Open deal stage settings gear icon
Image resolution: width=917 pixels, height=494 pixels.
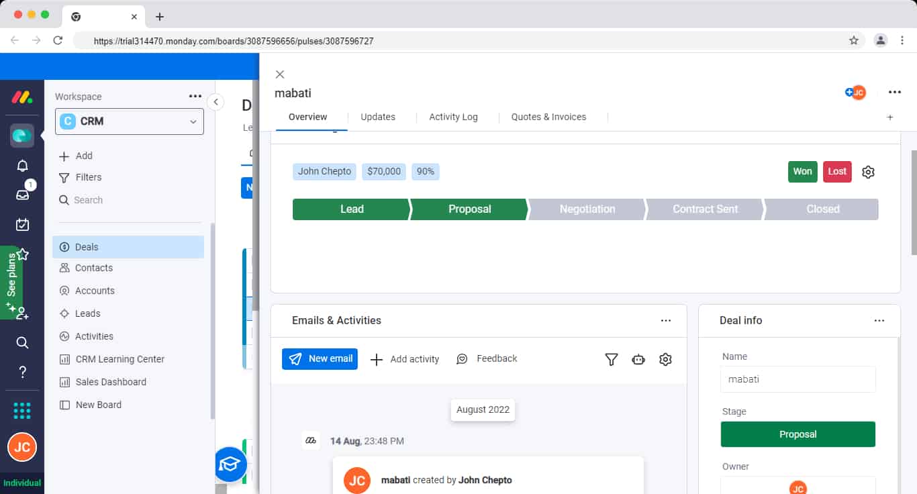tap(868, 172)
